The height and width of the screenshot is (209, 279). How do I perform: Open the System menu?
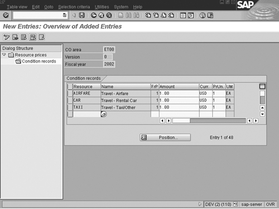point(121,7)
